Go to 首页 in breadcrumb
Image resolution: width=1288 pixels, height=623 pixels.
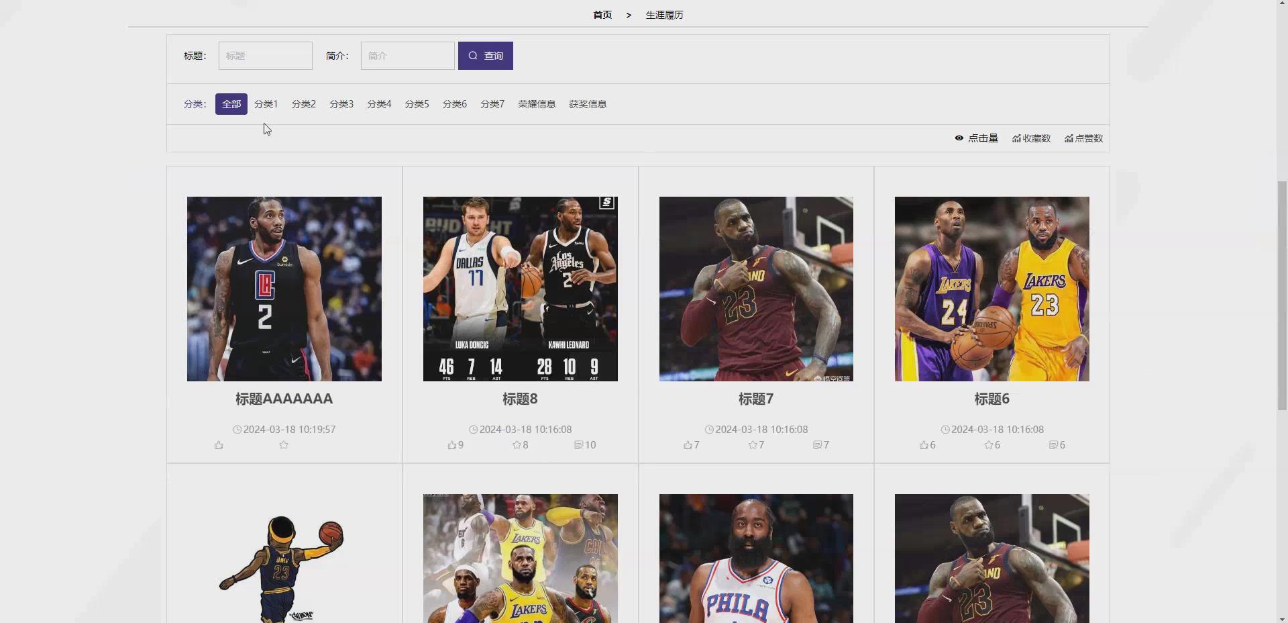(x=602, y=15)
